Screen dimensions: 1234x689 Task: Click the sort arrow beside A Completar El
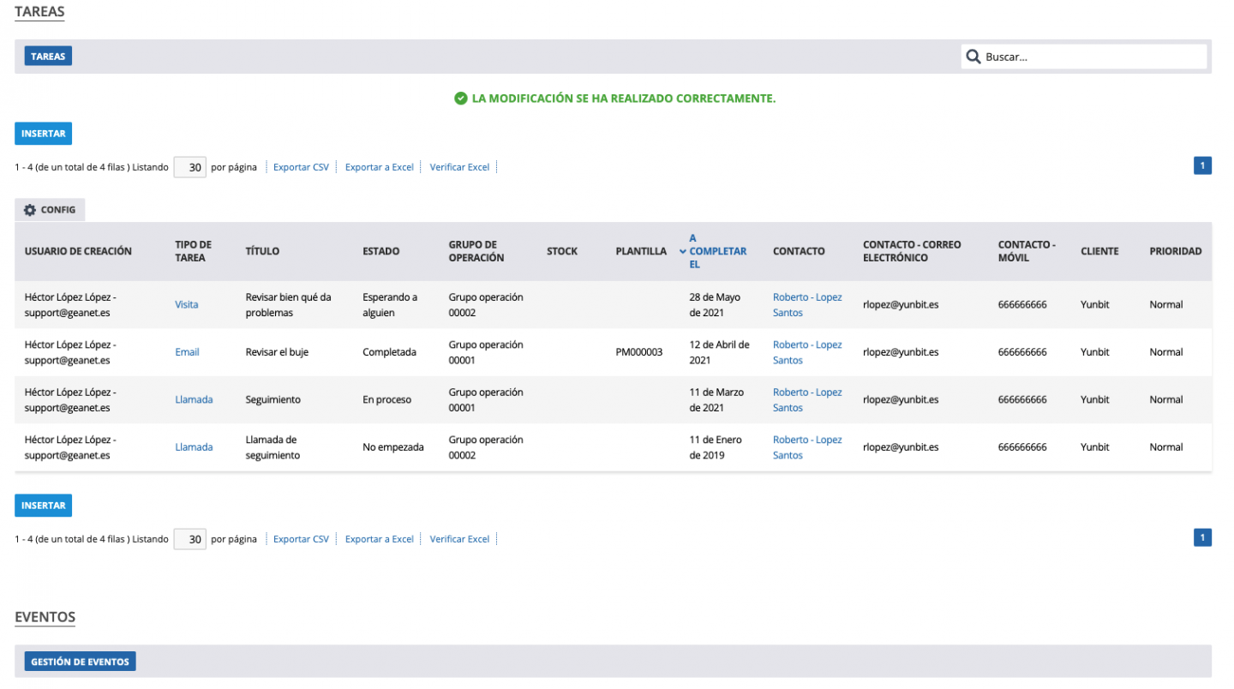click(x=683, y=252)
